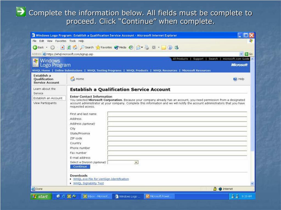Open the Favorites menu in menu bar
Viewport: 281px width, 210px height.
[x=61, y=41]
